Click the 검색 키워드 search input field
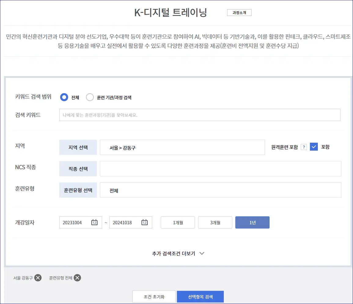 pyautogui.click(x=200, y=115)
